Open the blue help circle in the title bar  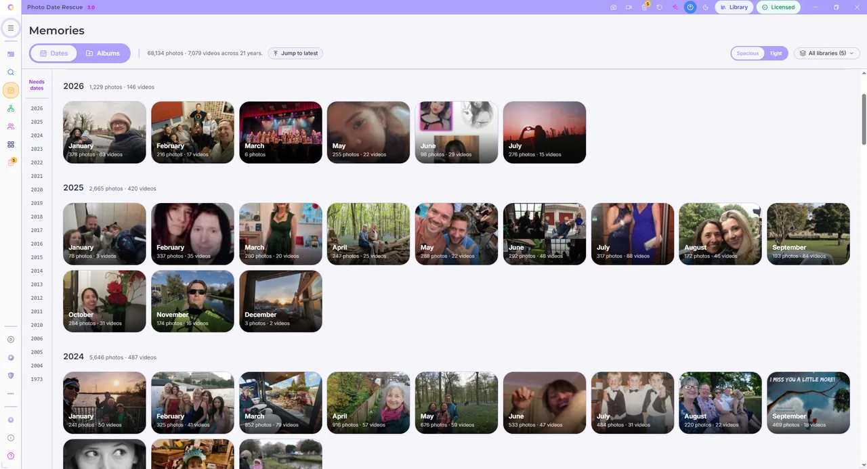pos(690,7)
